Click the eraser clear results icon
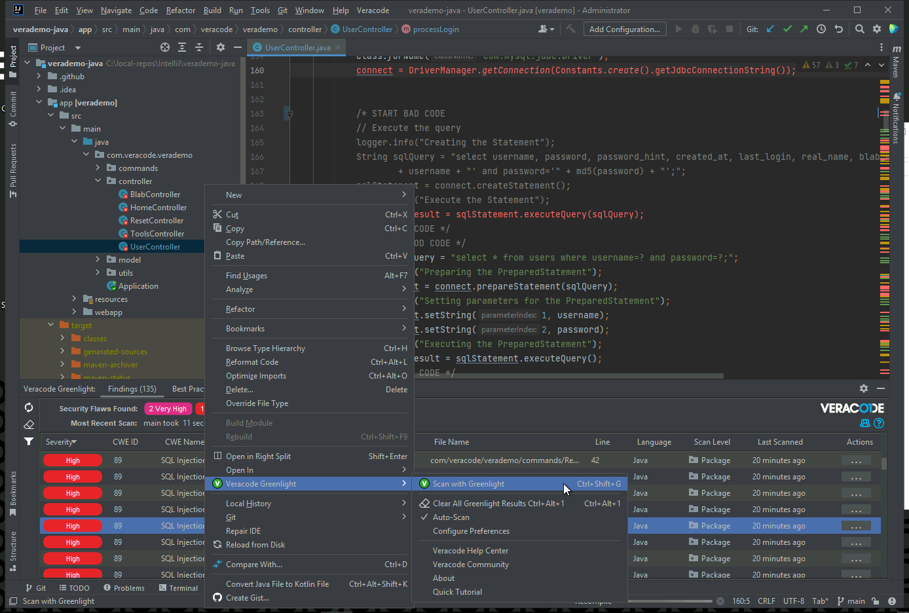The height and width of the screenshot is (613, 909). 29,424
